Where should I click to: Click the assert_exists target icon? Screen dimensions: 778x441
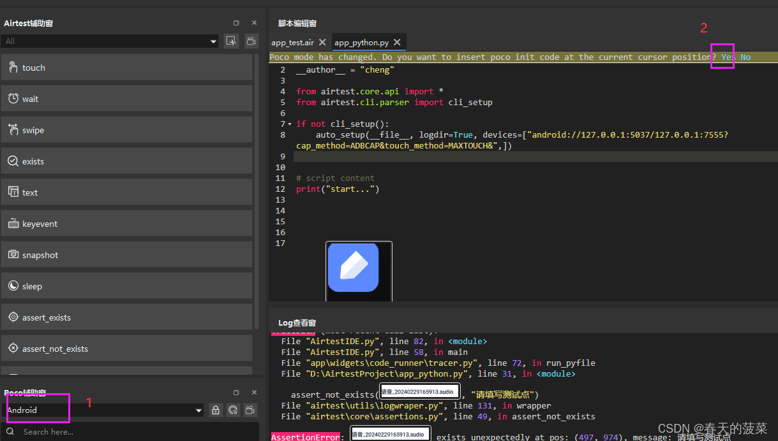(13, 317)
